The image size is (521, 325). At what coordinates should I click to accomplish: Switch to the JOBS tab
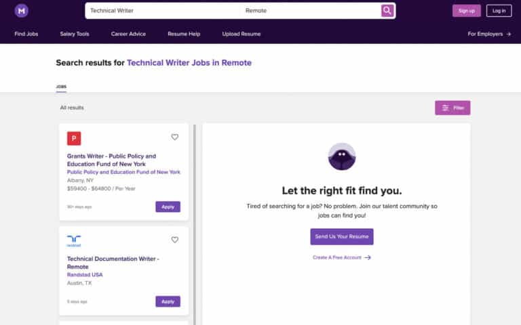61,87
